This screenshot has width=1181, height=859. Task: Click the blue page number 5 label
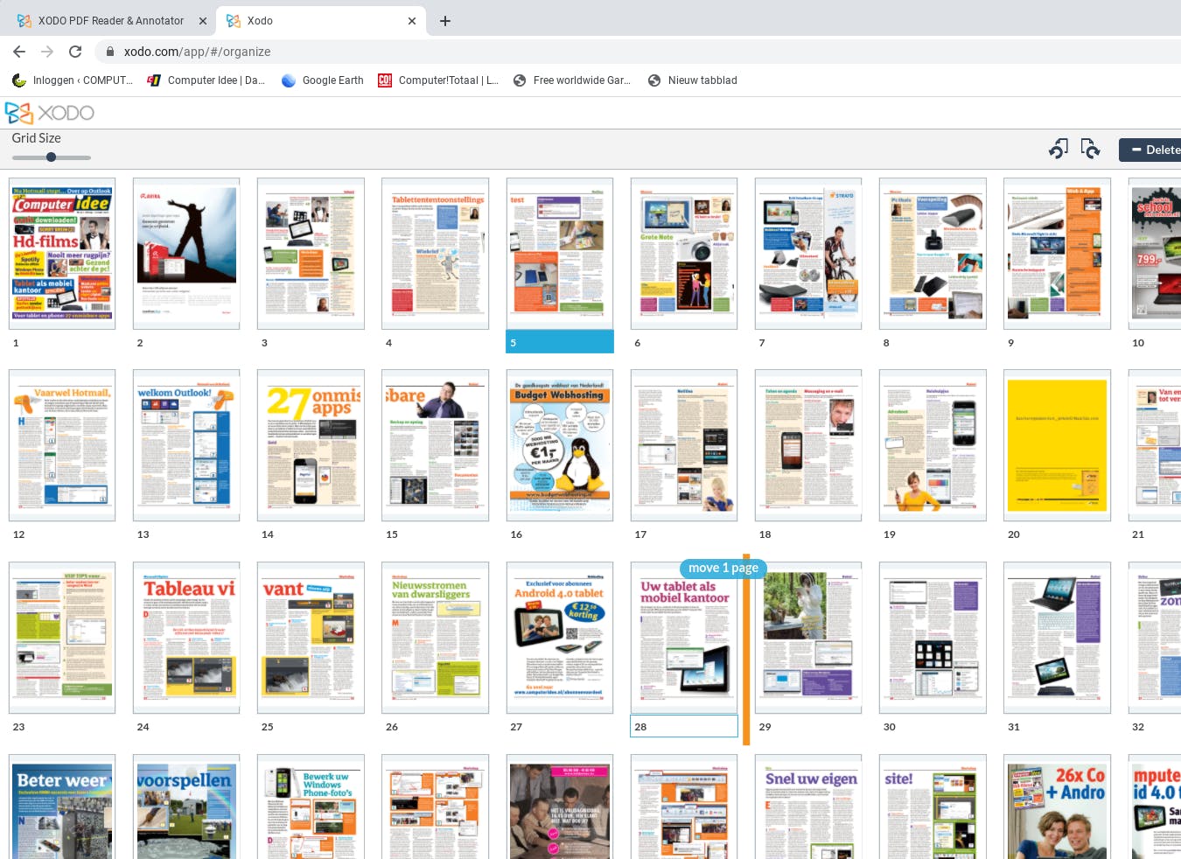click(x=560, y=342)
